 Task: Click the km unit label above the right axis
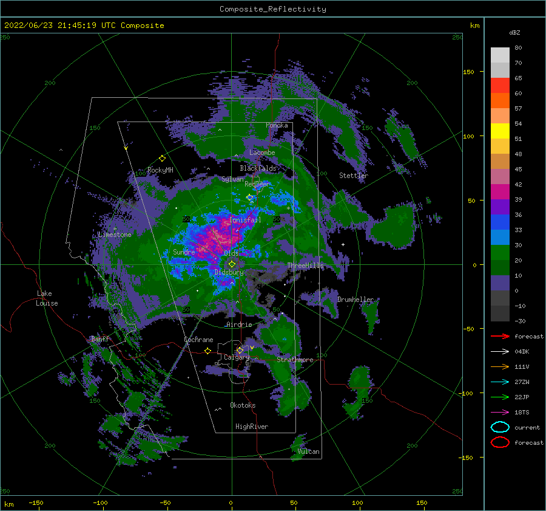(x=474, y=26)
